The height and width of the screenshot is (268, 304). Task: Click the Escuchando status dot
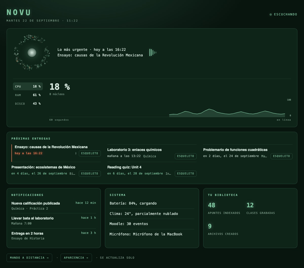[x=271, y=14]
